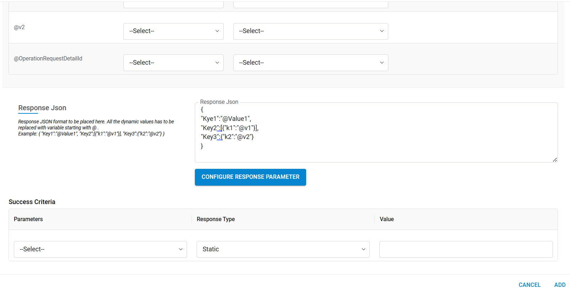This screenshot has width=570, height=289.
Task: Open the Static response type dropdown
Action: 283,249
